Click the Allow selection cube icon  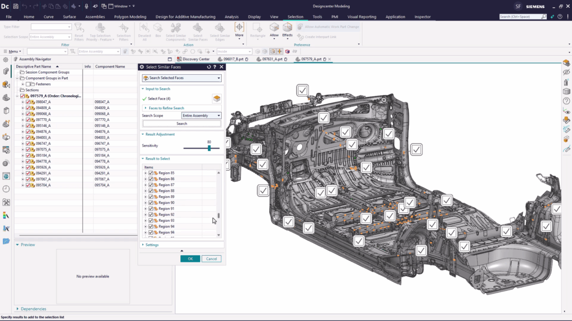[274, 27]
